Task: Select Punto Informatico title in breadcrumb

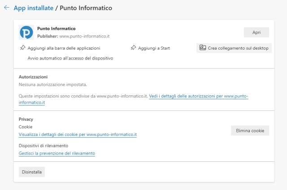Action: [86, 8]
